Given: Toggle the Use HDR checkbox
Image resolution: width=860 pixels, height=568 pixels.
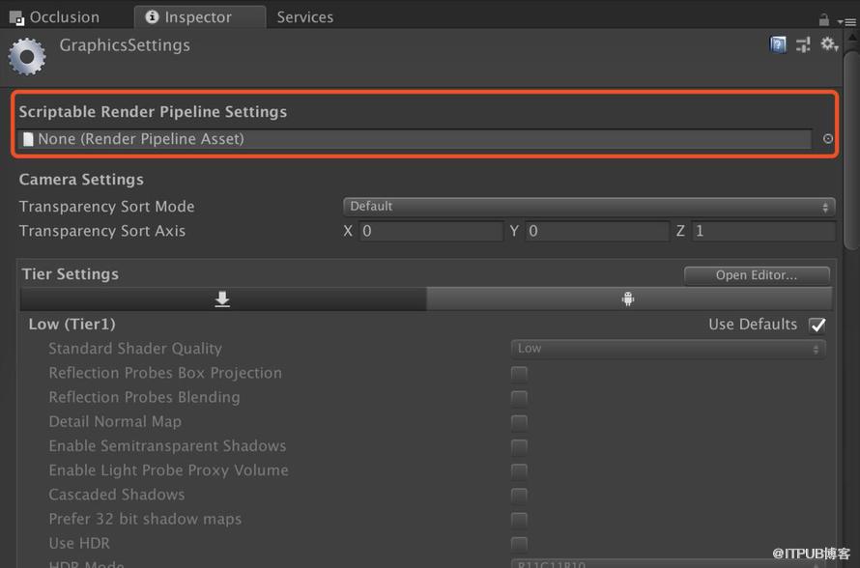Looking at the screenshot, I should tap(519, 544).
